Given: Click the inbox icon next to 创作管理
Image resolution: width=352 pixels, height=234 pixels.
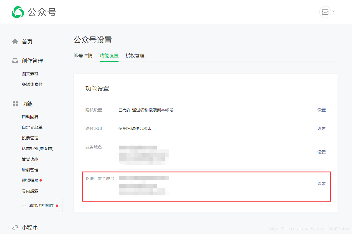Looking at the screenshot, I should click(x=15, y=60).
